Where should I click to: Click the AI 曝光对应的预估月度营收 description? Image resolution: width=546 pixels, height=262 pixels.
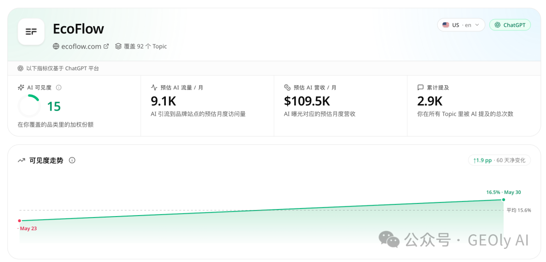tap(320, 114)
